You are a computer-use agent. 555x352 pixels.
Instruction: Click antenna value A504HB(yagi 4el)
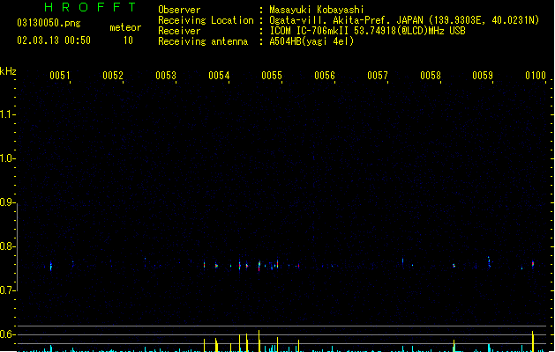311,41
